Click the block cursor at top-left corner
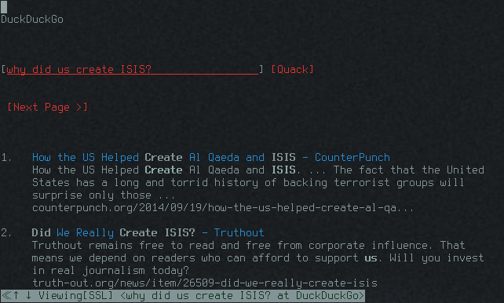 (4, 7)
